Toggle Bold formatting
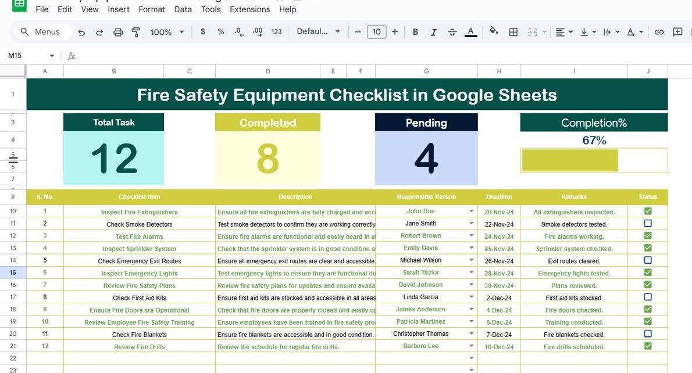The image size is (692, 373). pyautogui.click(x=415, y=32)
